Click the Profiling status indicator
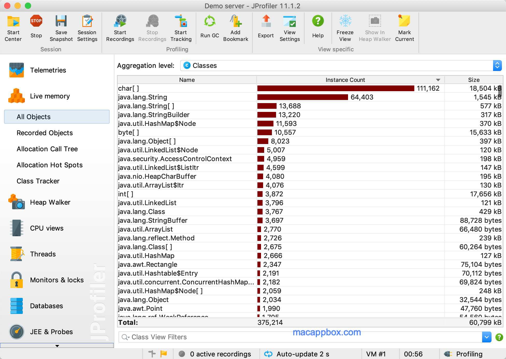Screen dimensions: 506x359 463,354
